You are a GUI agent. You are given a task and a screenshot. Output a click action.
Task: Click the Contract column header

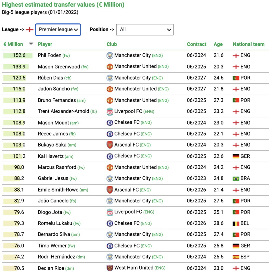pos(196,44)
